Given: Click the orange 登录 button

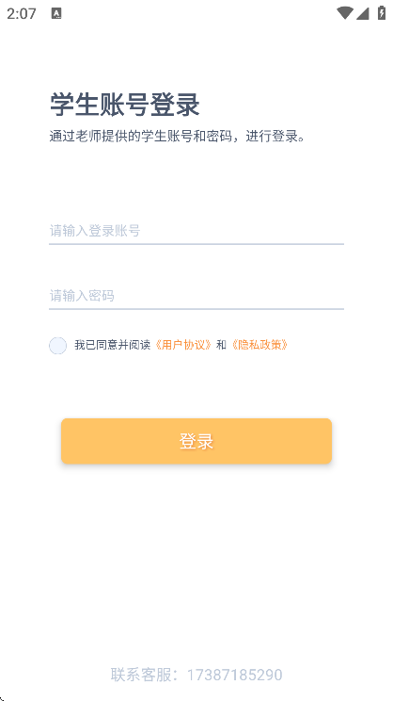Looking at the screenshot, I should 196,441.
